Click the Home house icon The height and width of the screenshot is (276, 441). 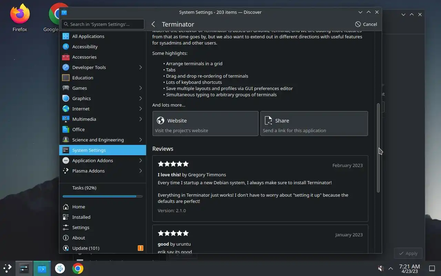[x=66, y=207]
